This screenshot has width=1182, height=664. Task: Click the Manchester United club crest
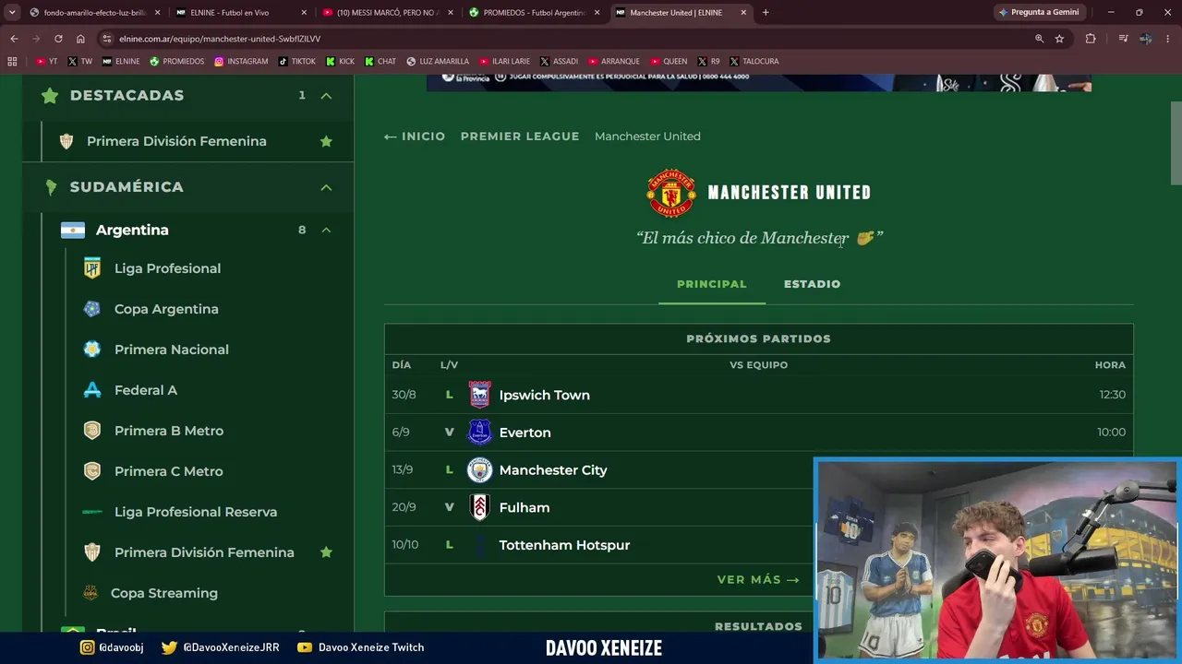(x=671, y=193)
